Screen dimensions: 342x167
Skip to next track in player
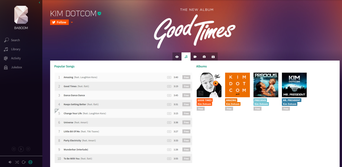[28, 149]
